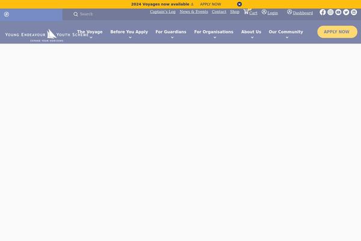Viewport: 361px width, 241px height.
Task: Open Before You Apply menu
Action: coord(129,32)
